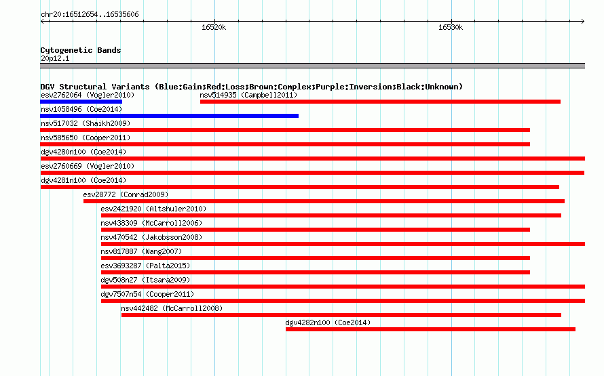Click the nsv517032 (Shaikh2009) label
This screenshot has height=376, width=604.
click(x=86, y=123)
